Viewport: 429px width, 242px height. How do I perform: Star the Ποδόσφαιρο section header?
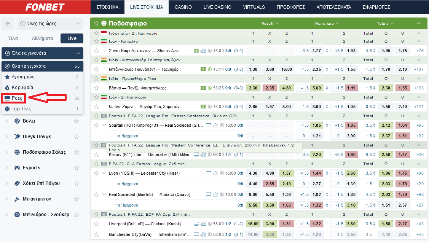point(96,23)
